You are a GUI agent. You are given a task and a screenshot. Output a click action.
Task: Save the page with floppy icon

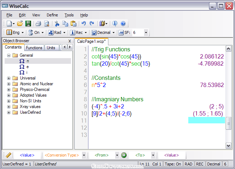[x=28, y=24]
